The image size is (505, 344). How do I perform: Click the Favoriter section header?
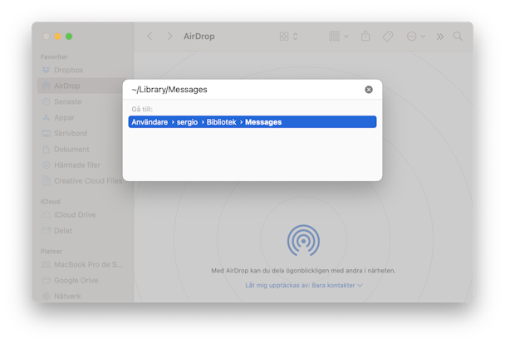pos(54,57)
